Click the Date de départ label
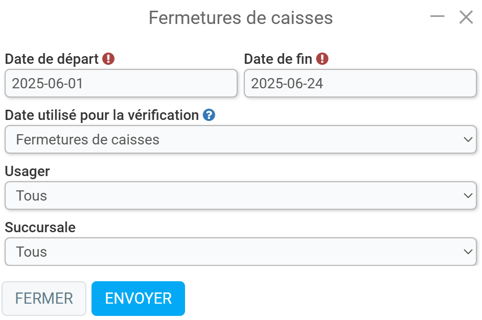482x320 pixels. (x=52, y=59)
